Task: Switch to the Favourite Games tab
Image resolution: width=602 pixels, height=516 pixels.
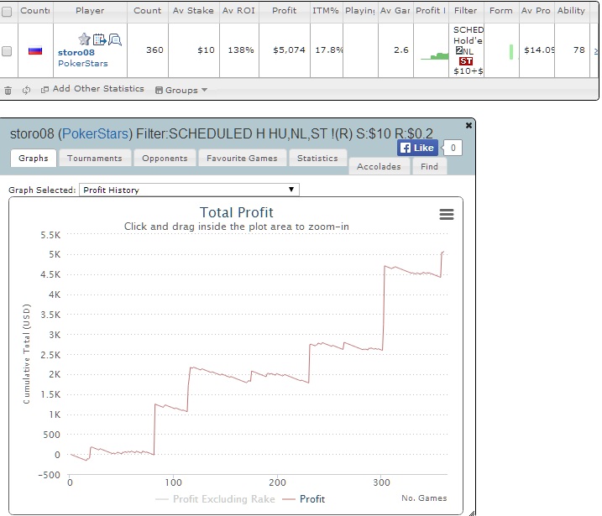Action: (x=242, y=158)
